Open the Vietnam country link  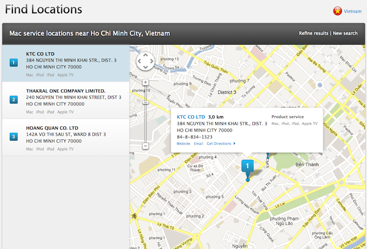point(352,11)
